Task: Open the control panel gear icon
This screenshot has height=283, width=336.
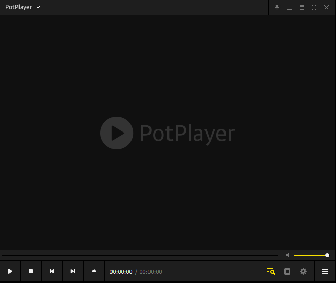Action: (x=303, y=271)
